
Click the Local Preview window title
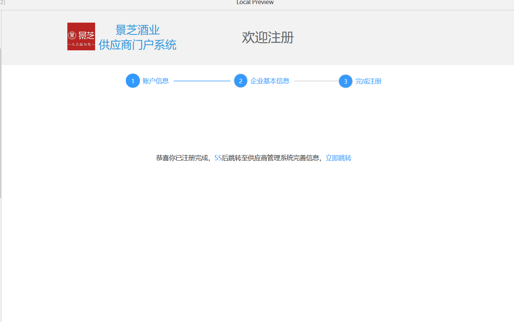(255, 2)
